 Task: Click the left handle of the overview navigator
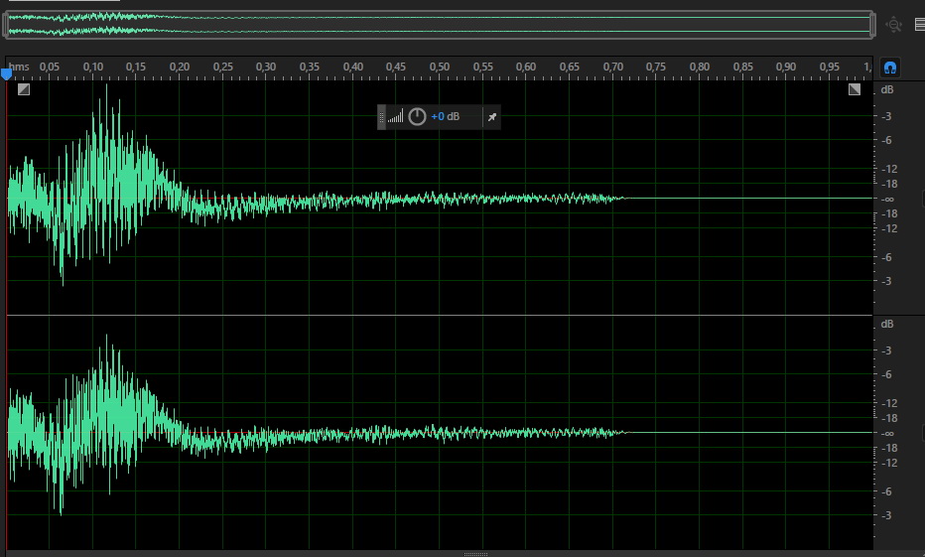(x=6, y=25)
